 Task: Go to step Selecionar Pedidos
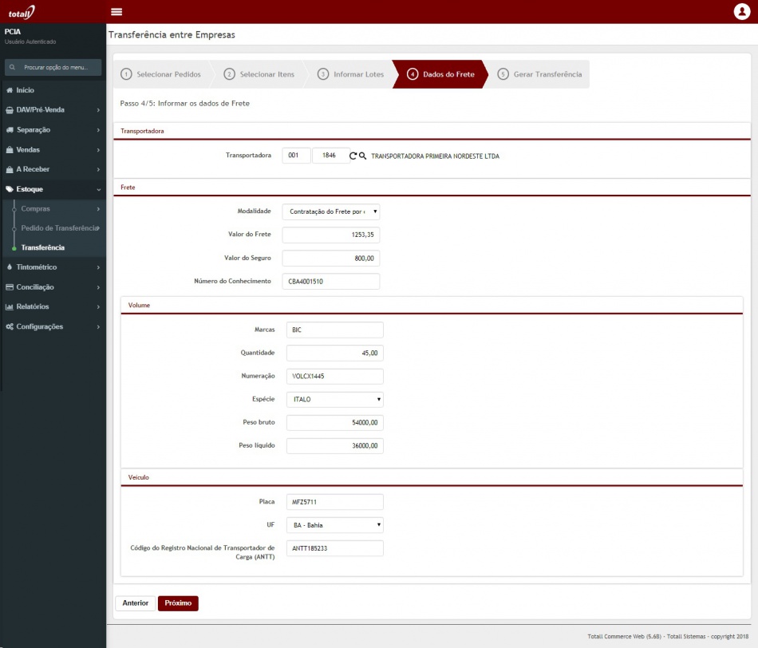pos(160,74)
